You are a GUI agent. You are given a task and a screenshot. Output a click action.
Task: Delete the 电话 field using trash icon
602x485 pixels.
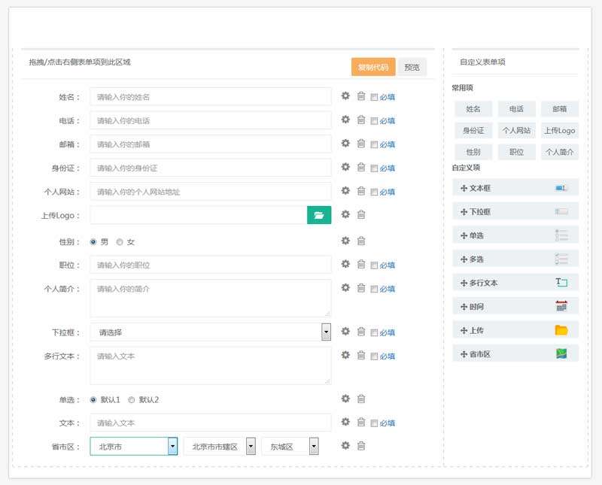[361, 120]
